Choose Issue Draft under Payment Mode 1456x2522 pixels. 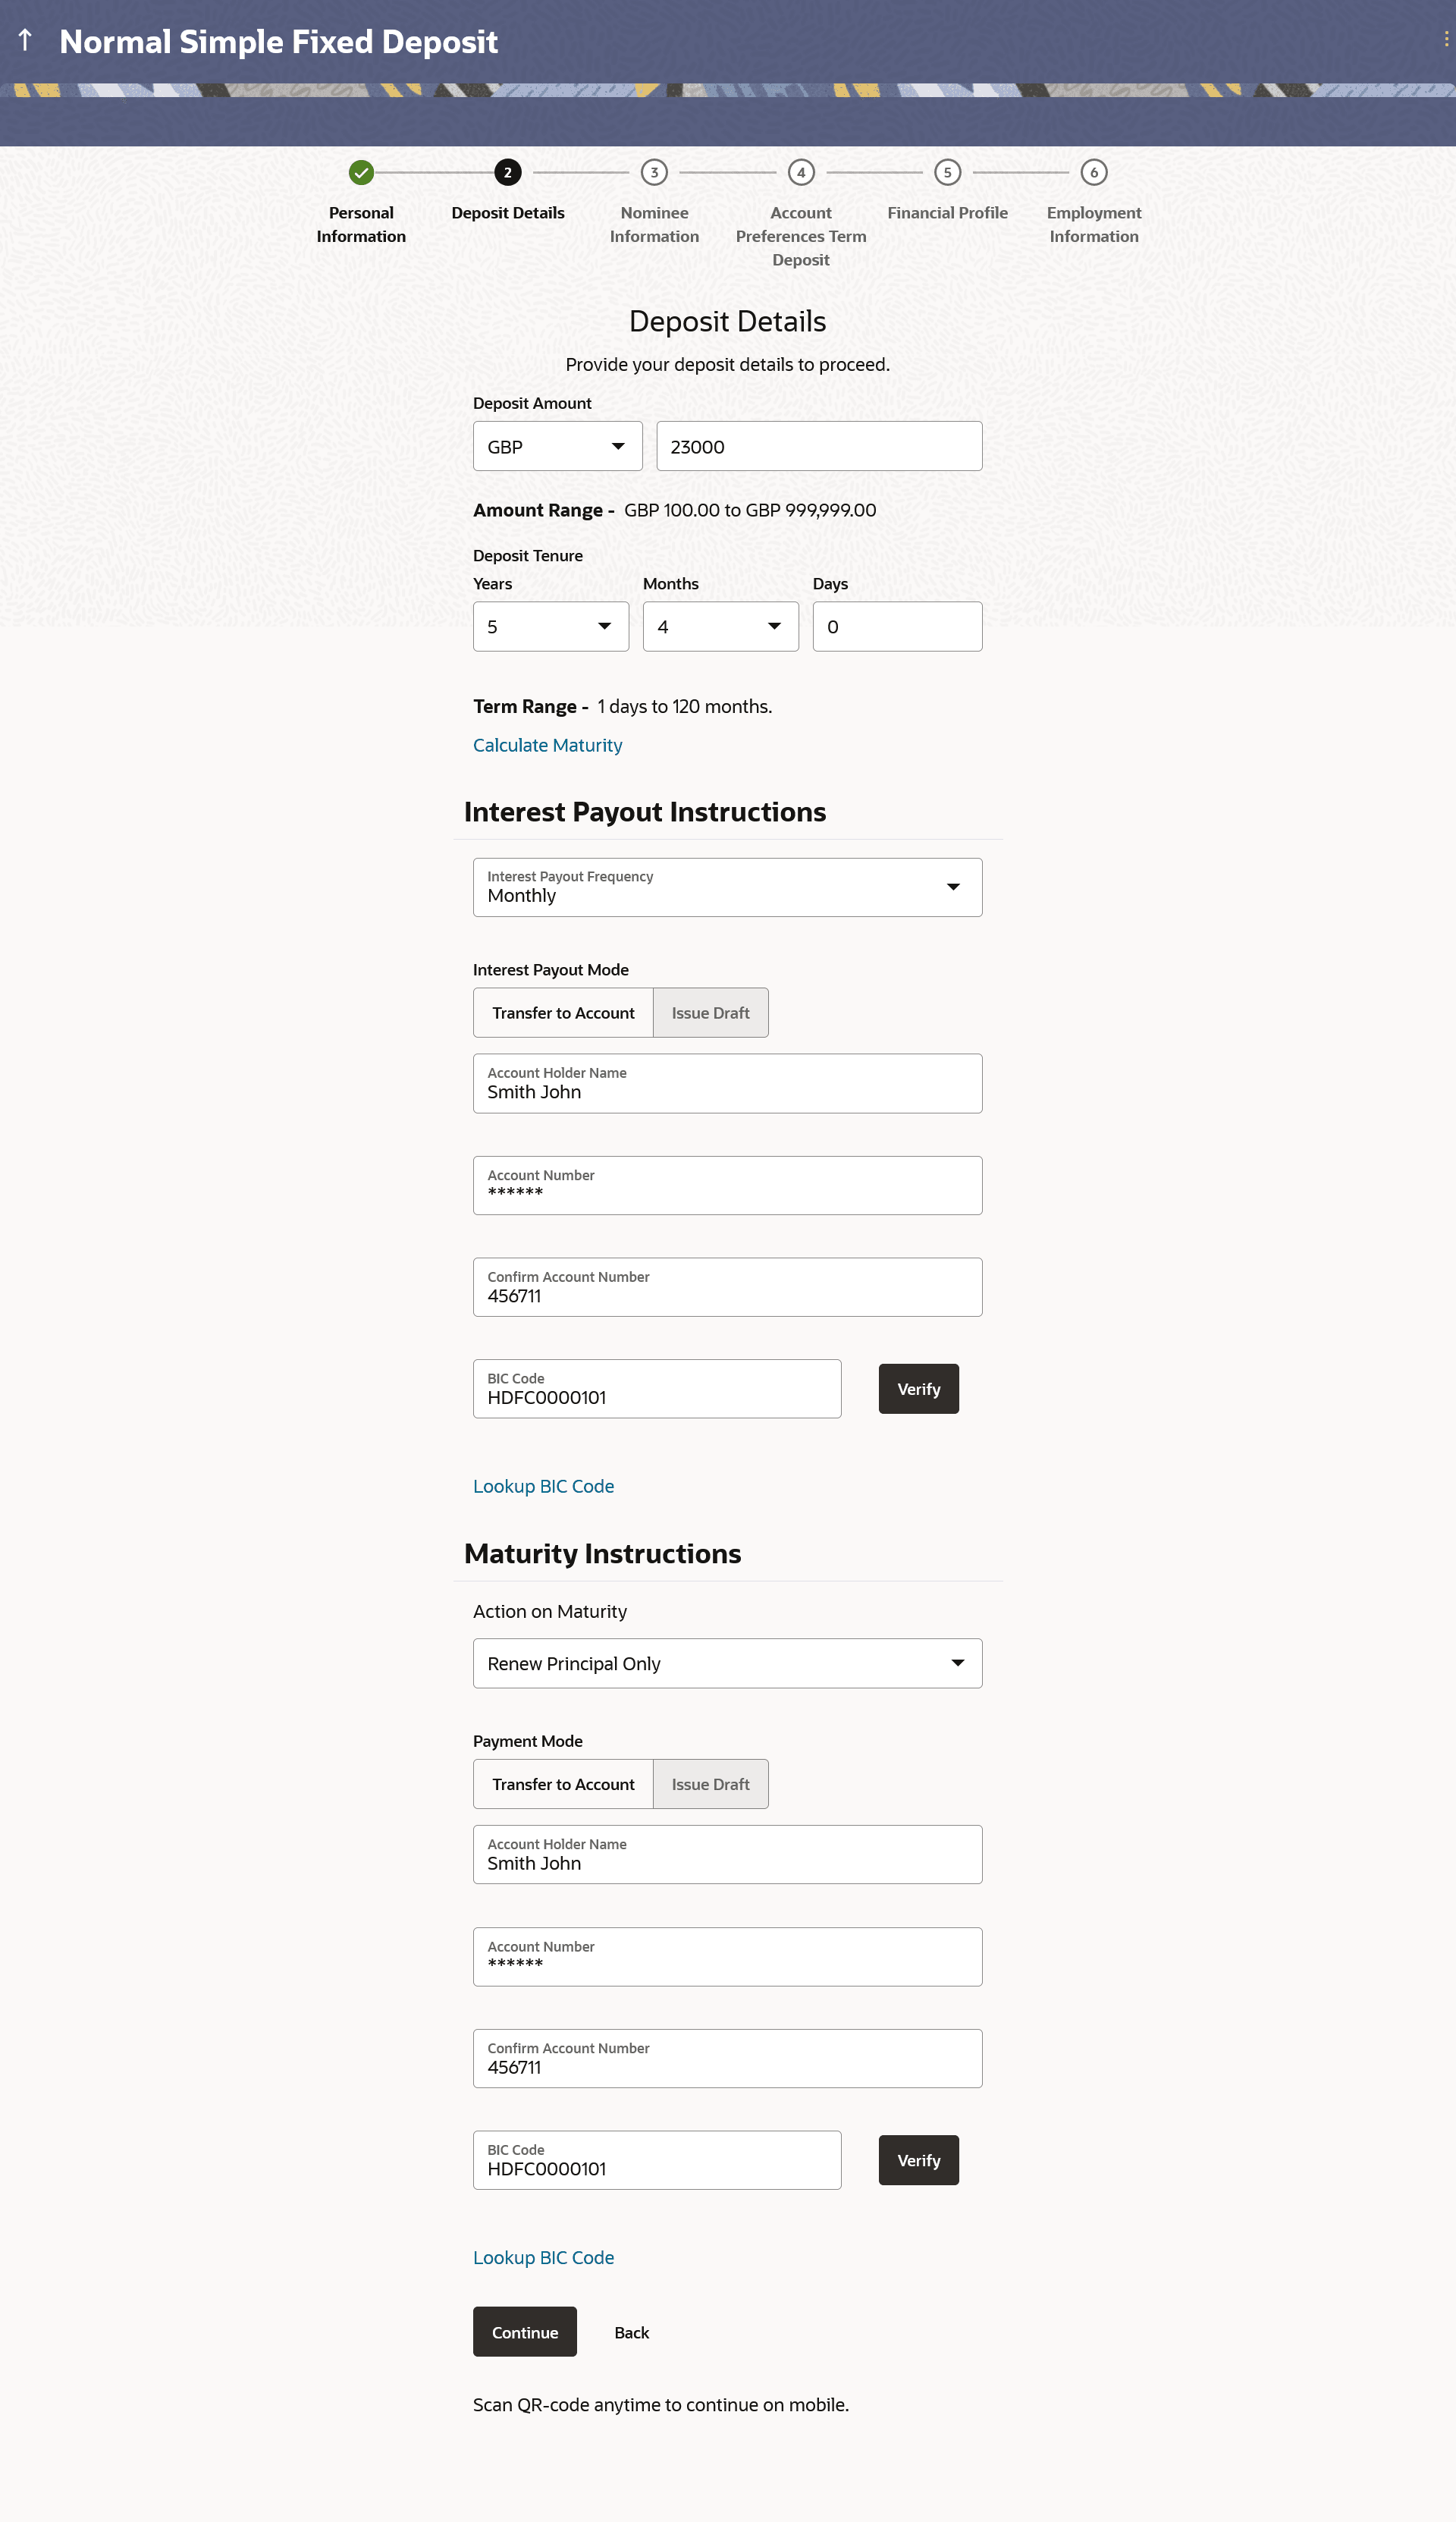[x=710, y=1783]
